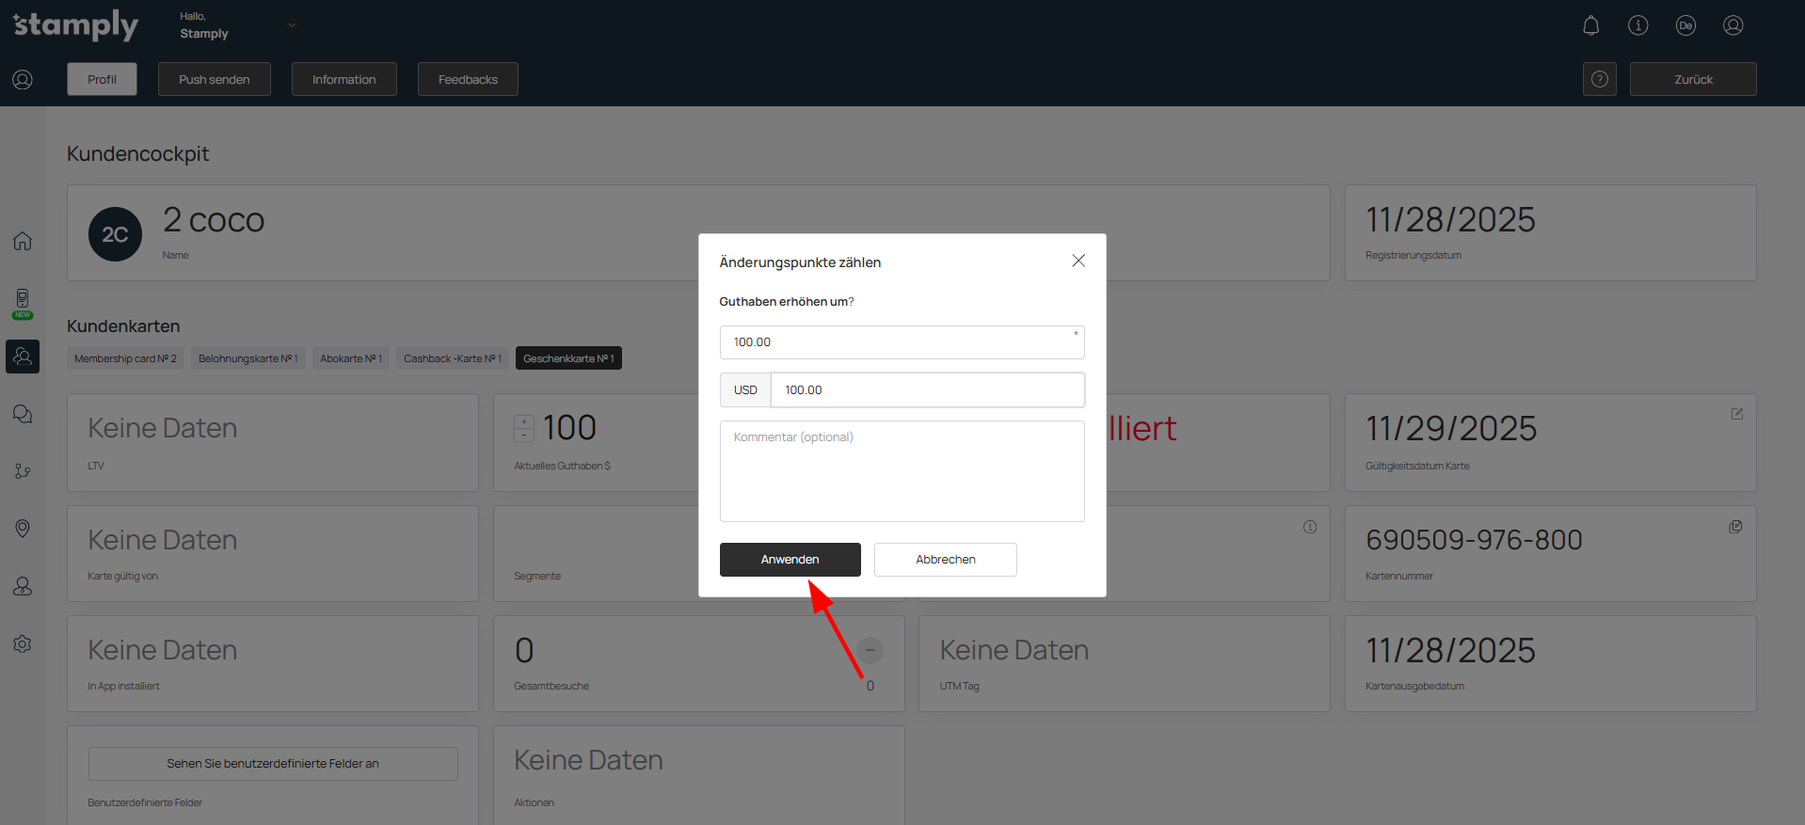Click Abbrechen to cancel the dialog
Screen dimensions: 1805x825
945,560
